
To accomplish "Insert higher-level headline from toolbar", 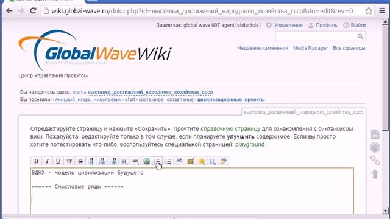I will click(113, 161).
